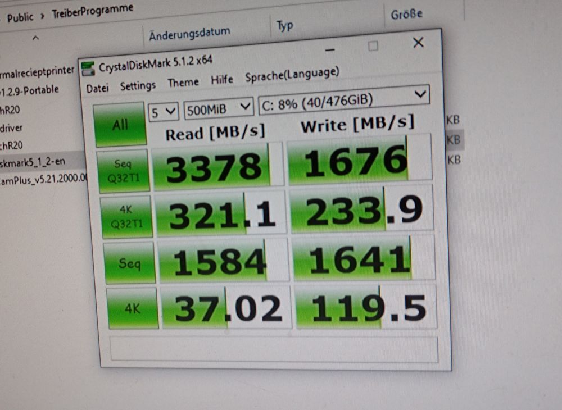The image size is (562, 410).
Task: Open the 500MiB test size dropdown
Action: tap(219, 108)
